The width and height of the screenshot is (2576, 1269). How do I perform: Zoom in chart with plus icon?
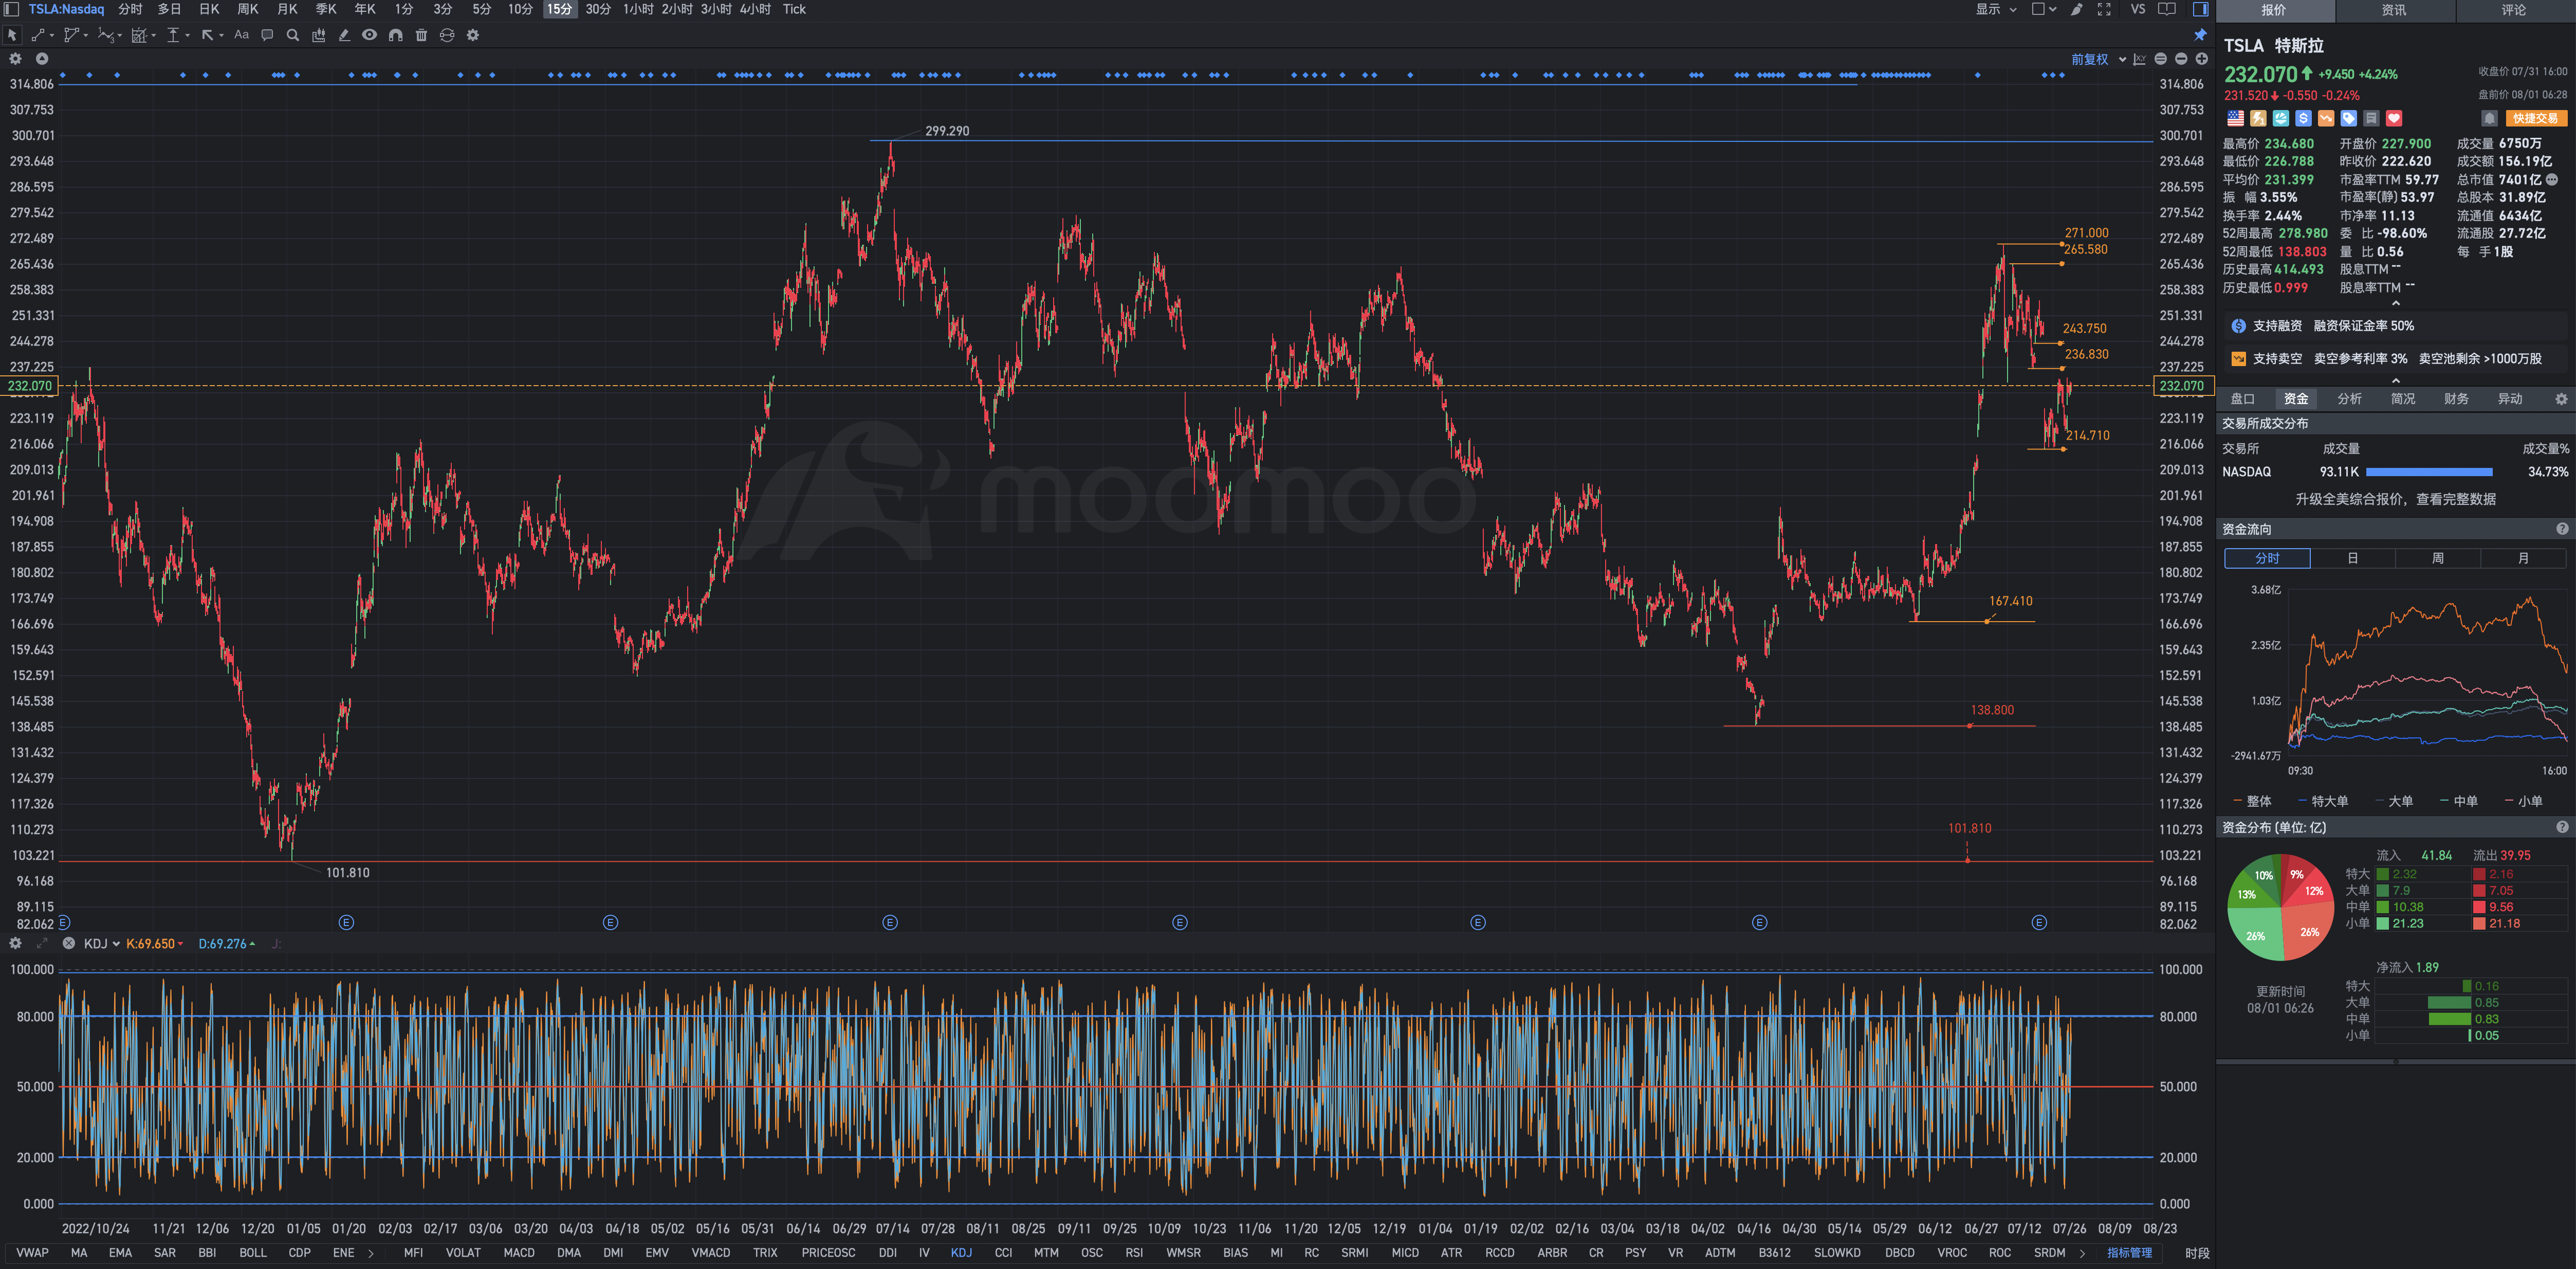click(2201, 59)
